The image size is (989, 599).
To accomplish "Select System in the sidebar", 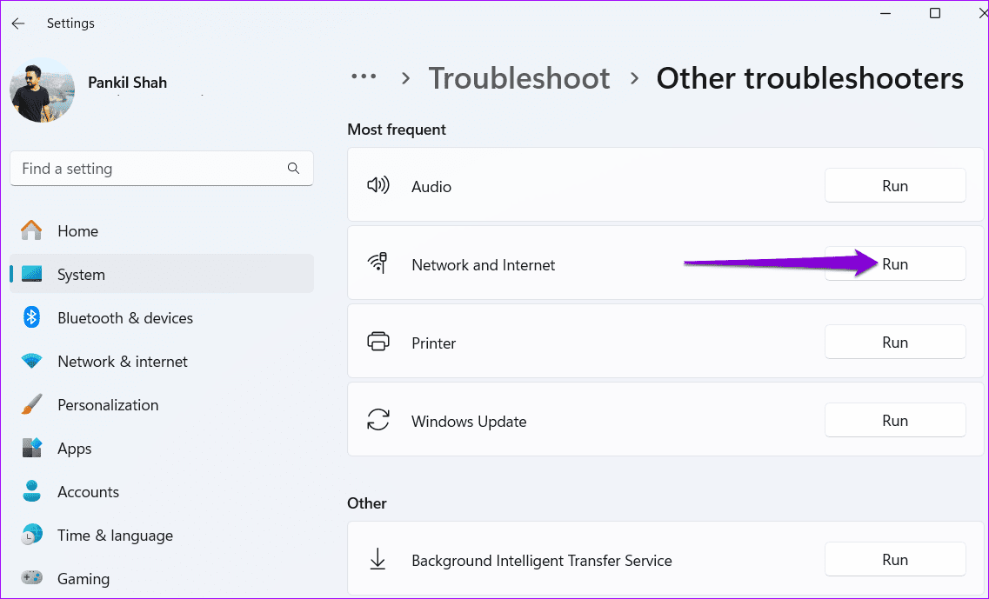I will point(162,274).
